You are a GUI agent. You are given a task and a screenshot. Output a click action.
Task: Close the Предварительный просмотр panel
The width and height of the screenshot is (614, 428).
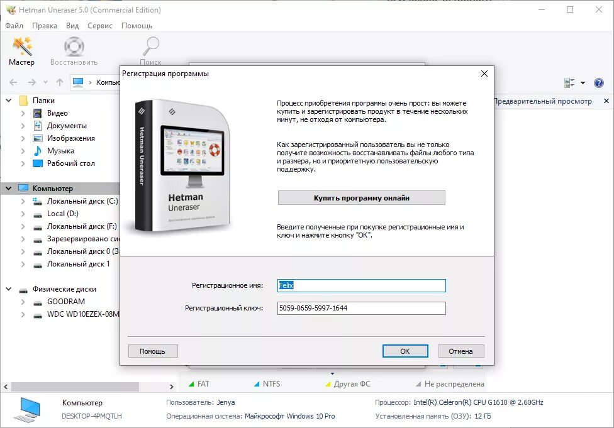[x=606, y=101]
